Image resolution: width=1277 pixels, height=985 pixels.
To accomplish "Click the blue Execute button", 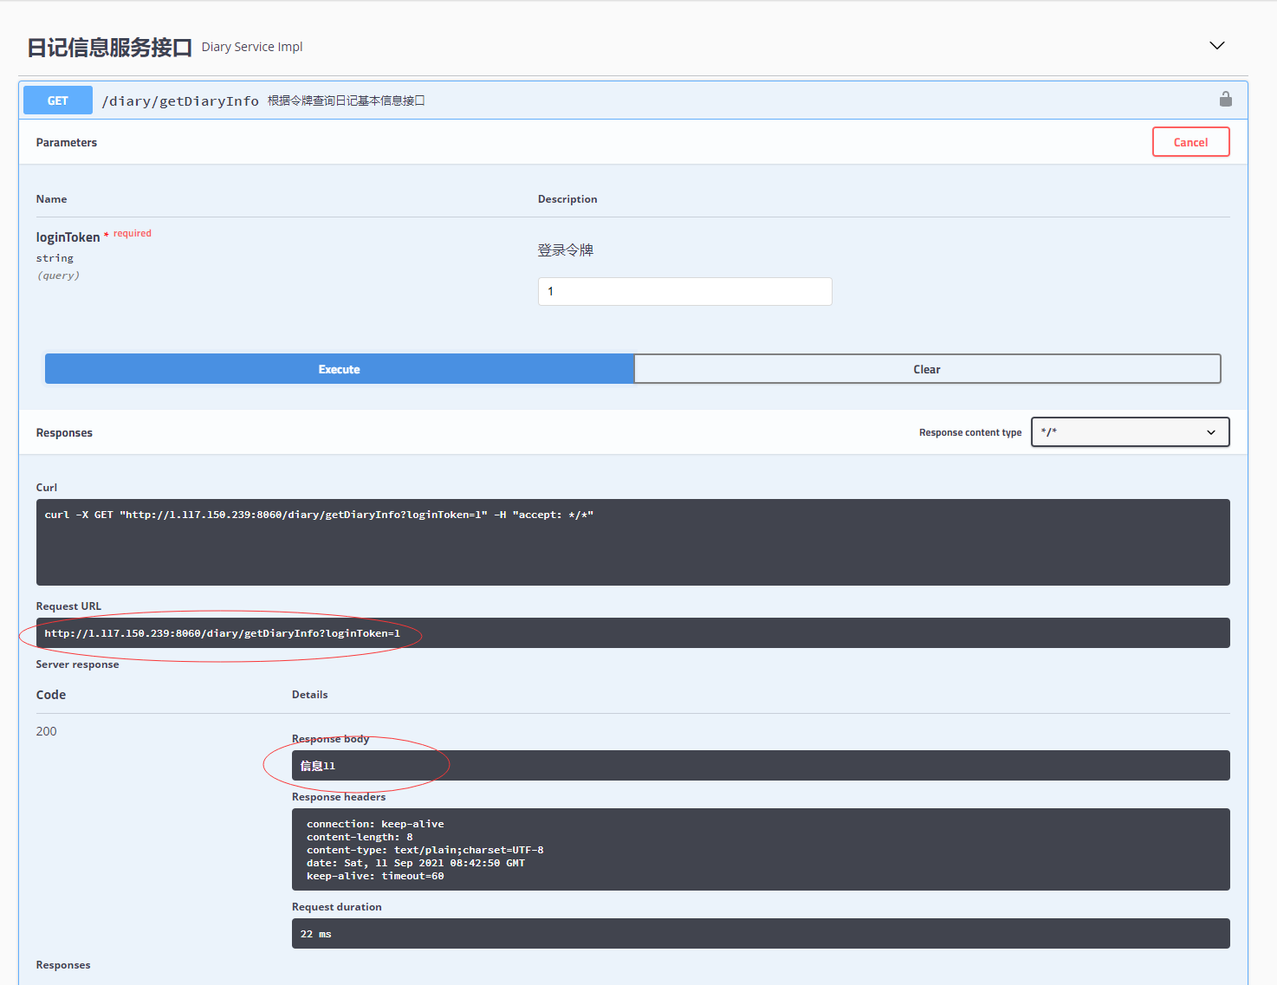I will pos(340,369).
